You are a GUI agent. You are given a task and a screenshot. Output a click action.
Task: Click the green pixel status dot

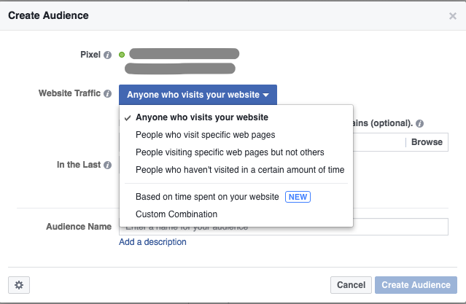pyautogui.click(x=122, y=55)
